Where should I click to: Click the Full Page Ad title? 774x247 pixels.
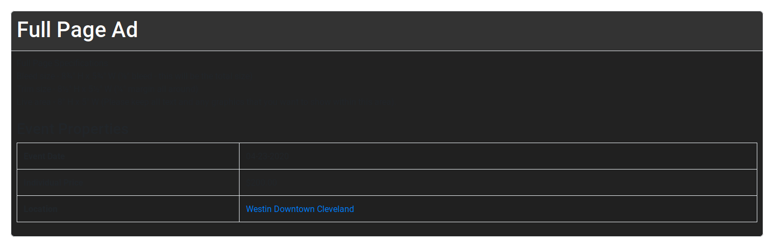(x=78, y=30)
